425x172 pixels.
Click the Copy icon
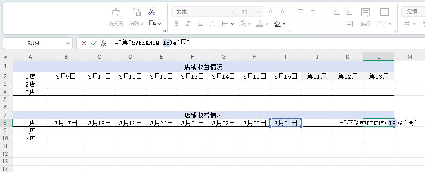tap(153, 24)
